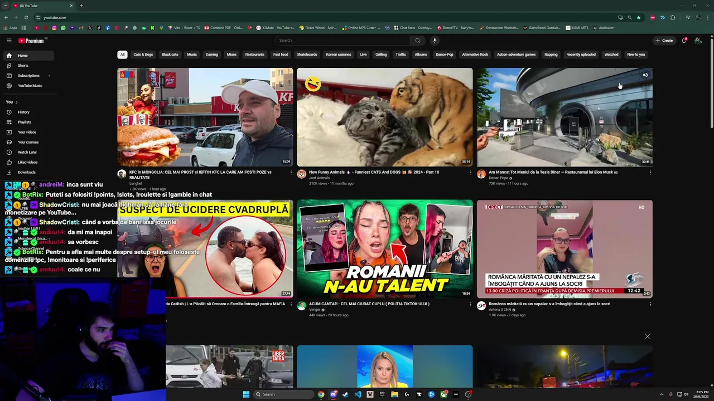Open Your videos in the sidebar

(27, 132)
